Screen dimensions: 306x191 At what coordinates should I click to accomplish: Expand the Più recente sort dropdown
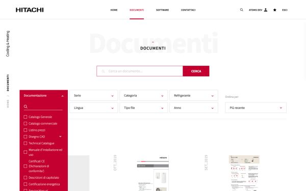tap(256, 108)
